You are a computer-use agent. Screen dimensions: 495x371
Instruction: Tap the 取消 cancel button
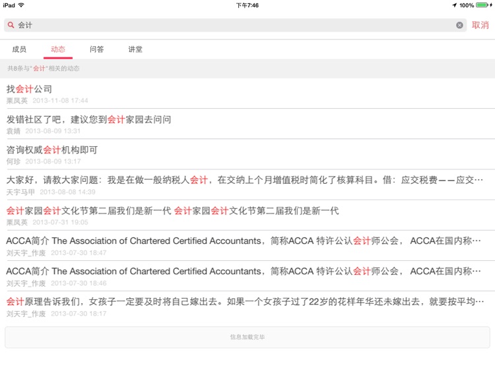click(x=480, y=25)
